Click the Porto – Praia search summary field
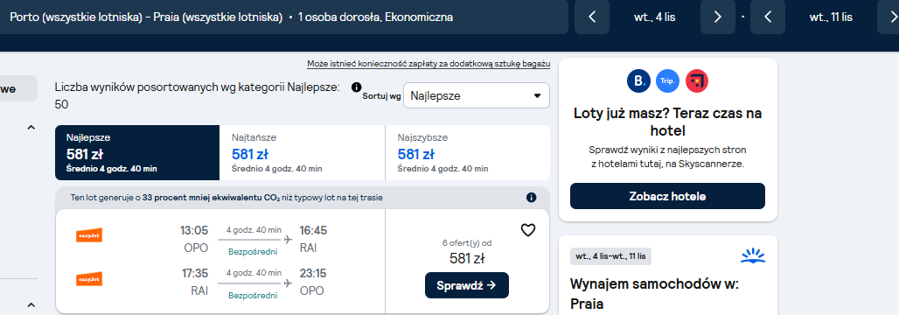Screen dimensions: 899x315 point(284,17)
